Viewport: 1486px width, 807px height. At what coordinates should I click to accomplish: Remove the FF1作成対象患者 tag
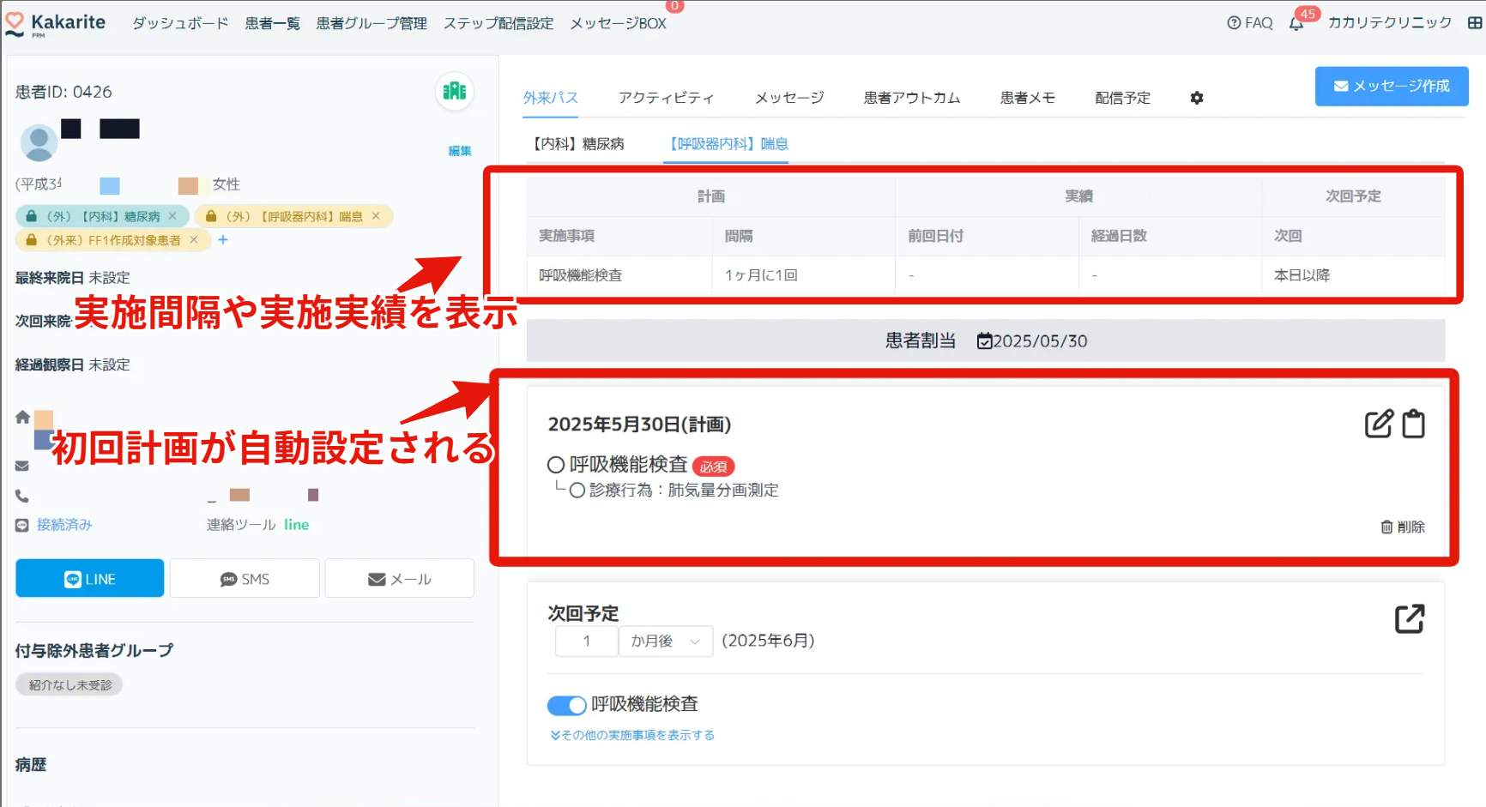(x=194, y=240)
